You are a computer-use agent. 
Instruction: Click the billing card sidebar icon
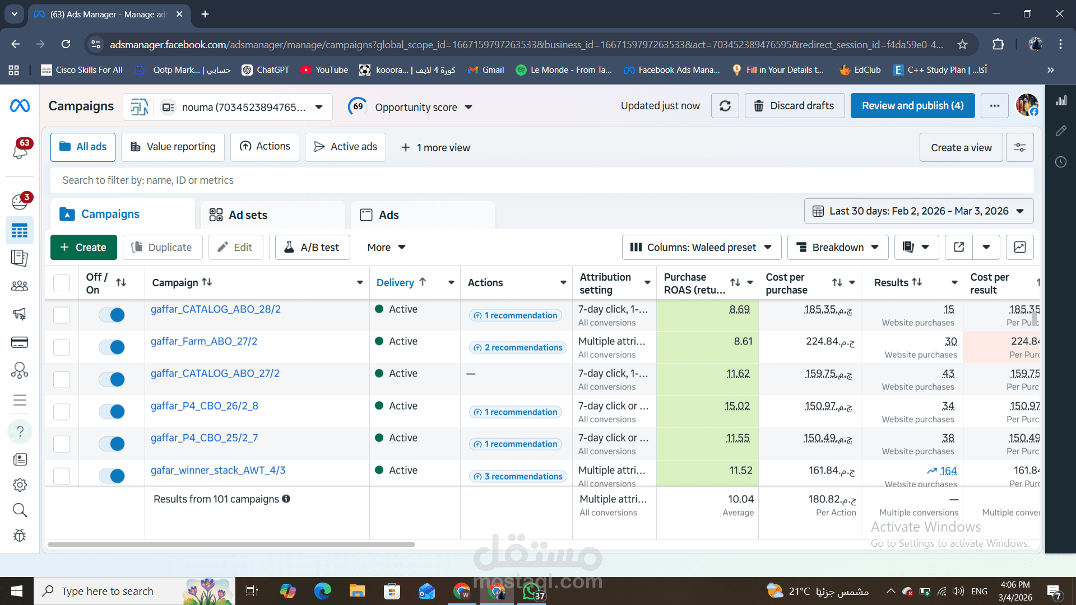click(20, 342)
